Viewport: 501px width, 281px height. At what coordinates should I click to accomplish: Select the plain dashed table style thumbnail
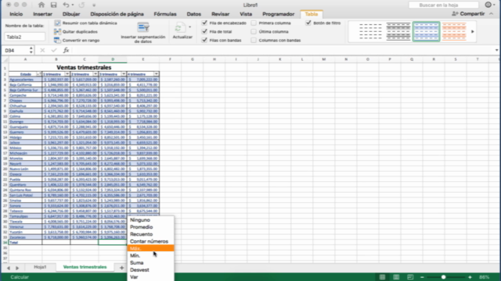pyautogui.click(x=370, y=31)
